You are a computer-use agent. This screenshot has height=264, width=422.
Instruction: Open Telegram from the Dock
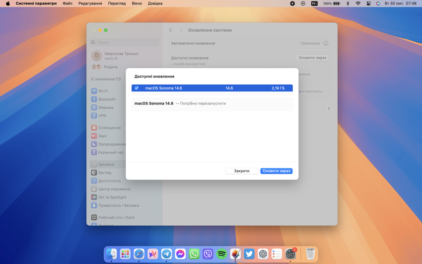pyautogui.click(x=166, y=254)
